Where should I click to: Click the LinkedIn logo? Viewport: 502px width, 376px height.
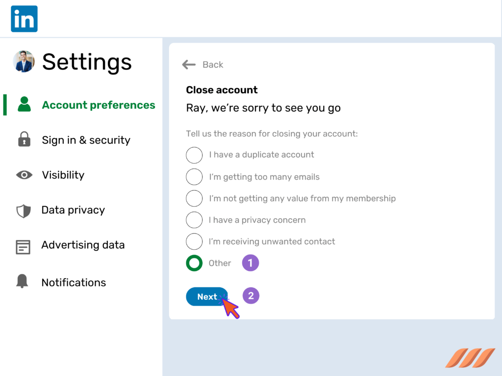click(x=24, y=18)
